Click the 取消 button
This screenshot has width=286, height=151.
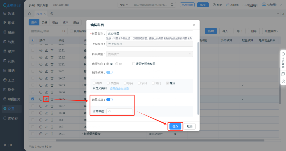[190, 126]
